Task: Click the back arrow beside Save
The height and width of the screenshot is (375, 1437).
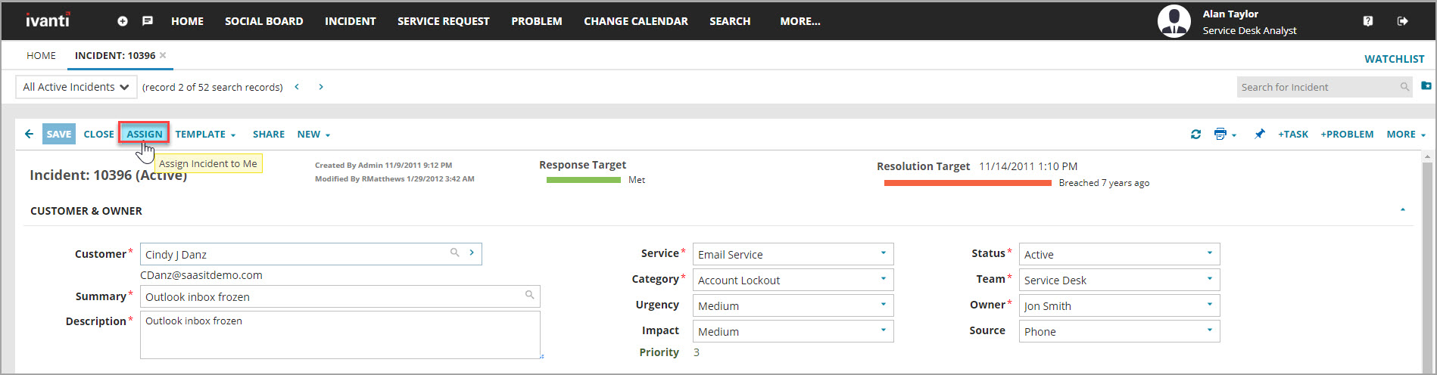Action: click(x=29, y=134)
